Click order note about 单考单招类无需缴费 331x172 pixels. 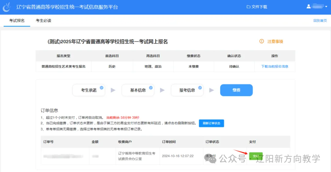92,129
